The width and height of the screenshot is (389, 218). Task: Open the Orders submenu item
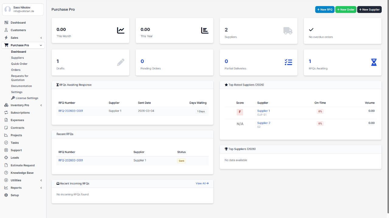[x=16, y=70]
